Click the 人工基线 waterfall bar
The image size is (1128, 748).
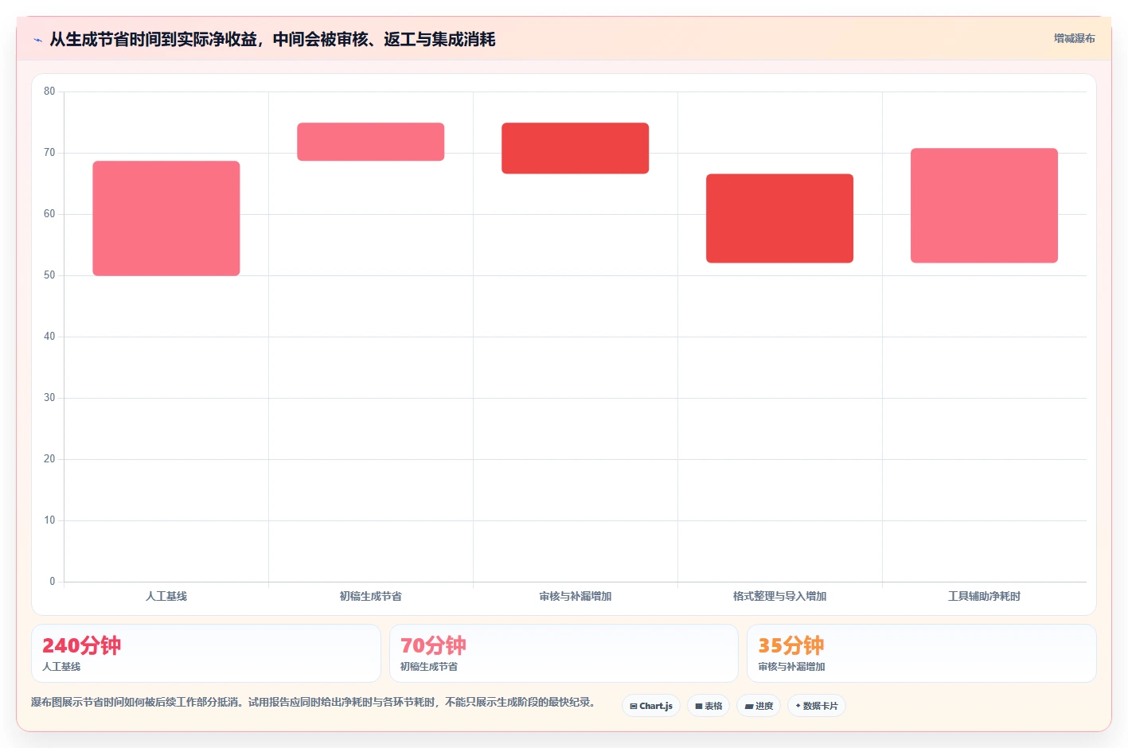click(166, 219)
